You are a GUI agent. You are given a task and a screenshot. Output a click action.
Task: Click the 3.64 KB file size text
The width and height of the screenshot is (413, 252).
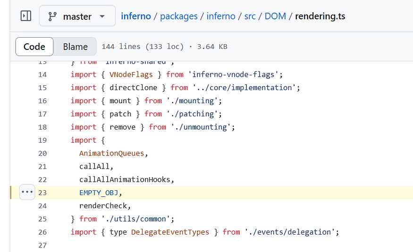[x=212, y=47]
